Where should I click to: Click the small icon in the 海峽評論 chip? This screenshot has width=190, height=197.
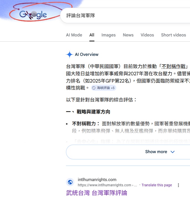pyautogui.click(x=94, y=88)
